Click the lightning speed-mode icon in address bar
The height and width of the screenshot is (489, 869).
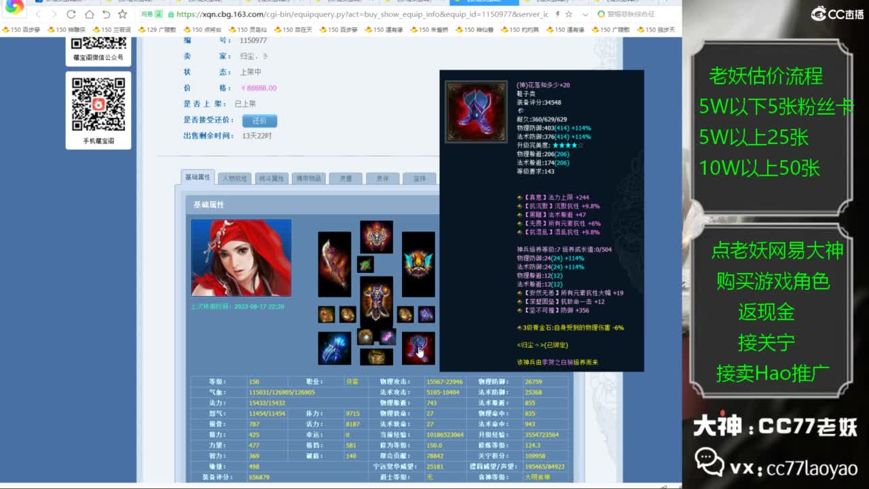point(557,14)
